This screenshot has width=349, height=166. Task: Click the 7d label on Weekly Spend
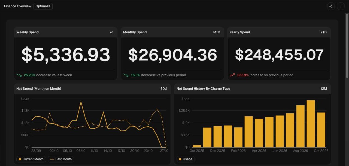(x=111, y=32)
